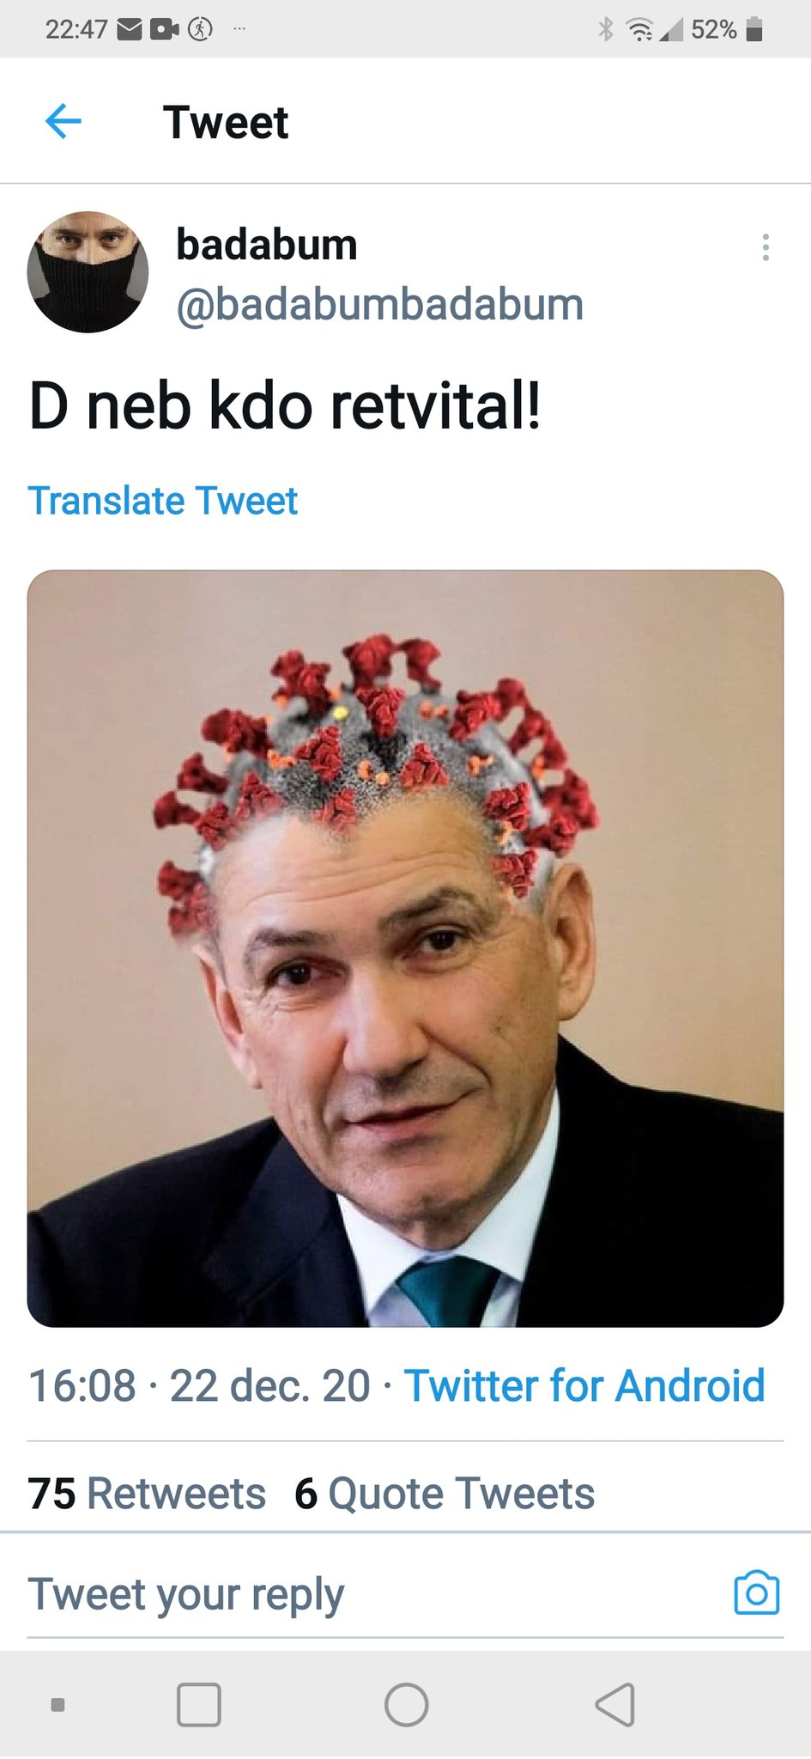Open the three-dot tweet options menu

766,247
